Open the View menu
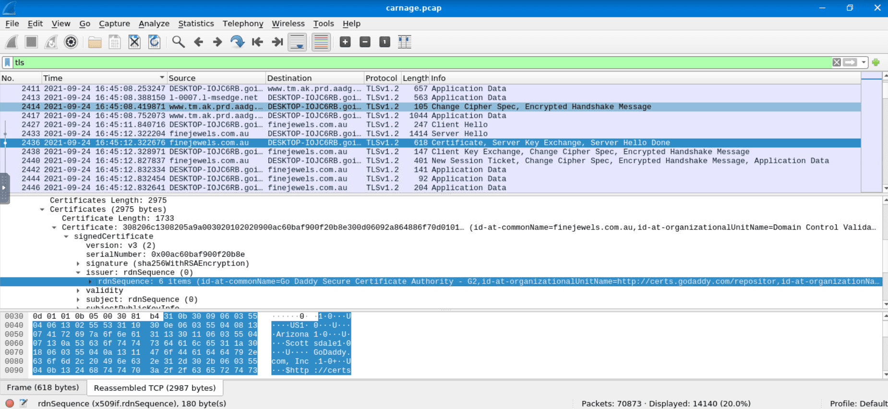This screenshot has height=409, width=888. pyautogui.click(x=61, y=24)
